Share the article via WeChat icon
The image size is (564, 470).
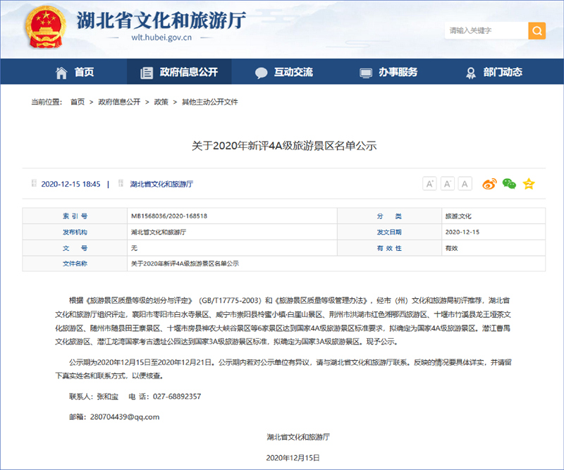[509, 184]
